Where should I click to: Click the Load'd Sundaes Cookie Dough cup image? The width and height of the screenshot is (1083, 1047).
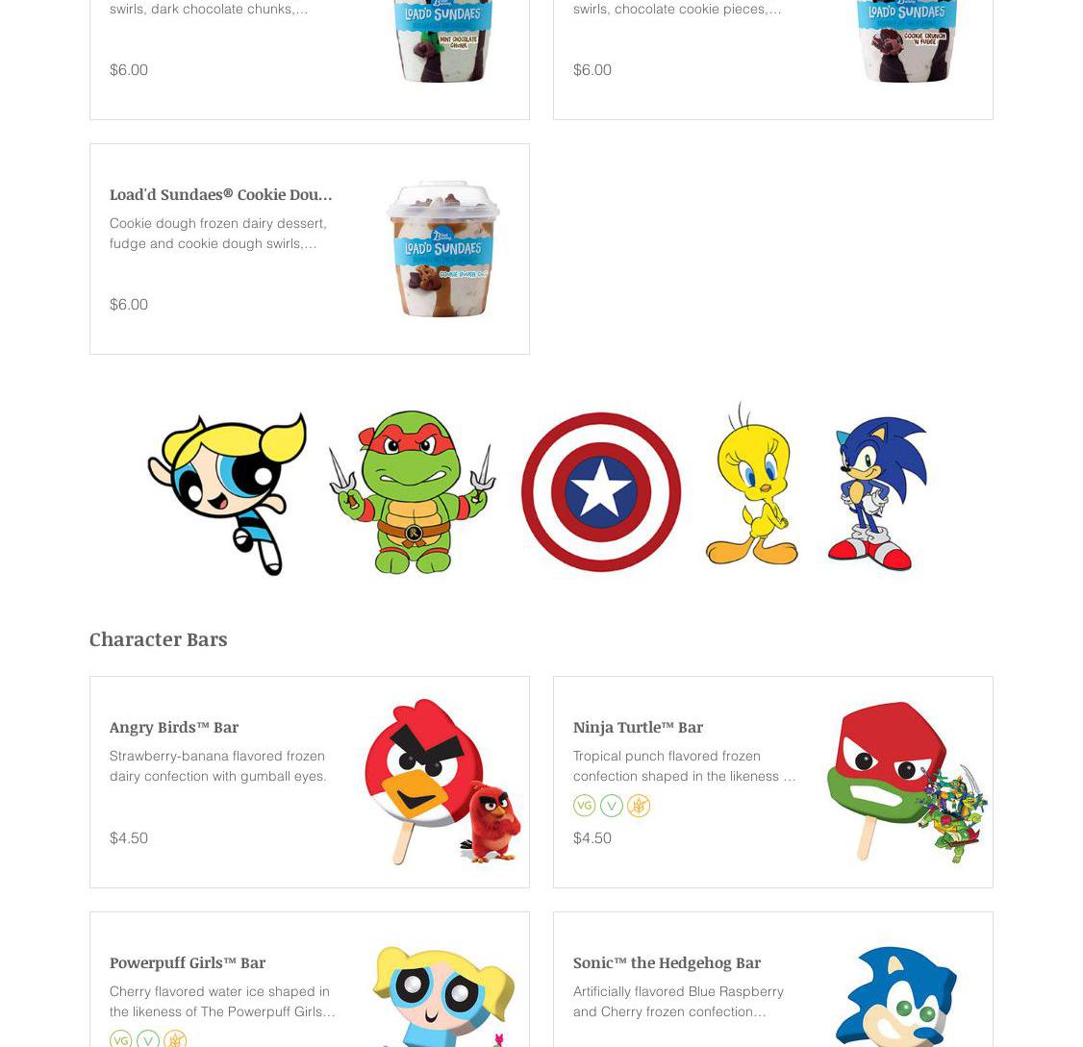point(443,249)
